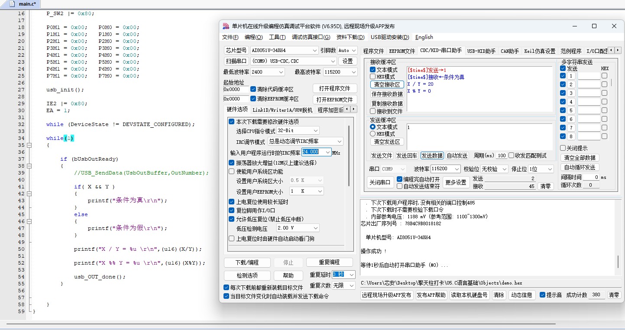Toggle 清除代码缓冲区 checkbox

tap(253, 89)
